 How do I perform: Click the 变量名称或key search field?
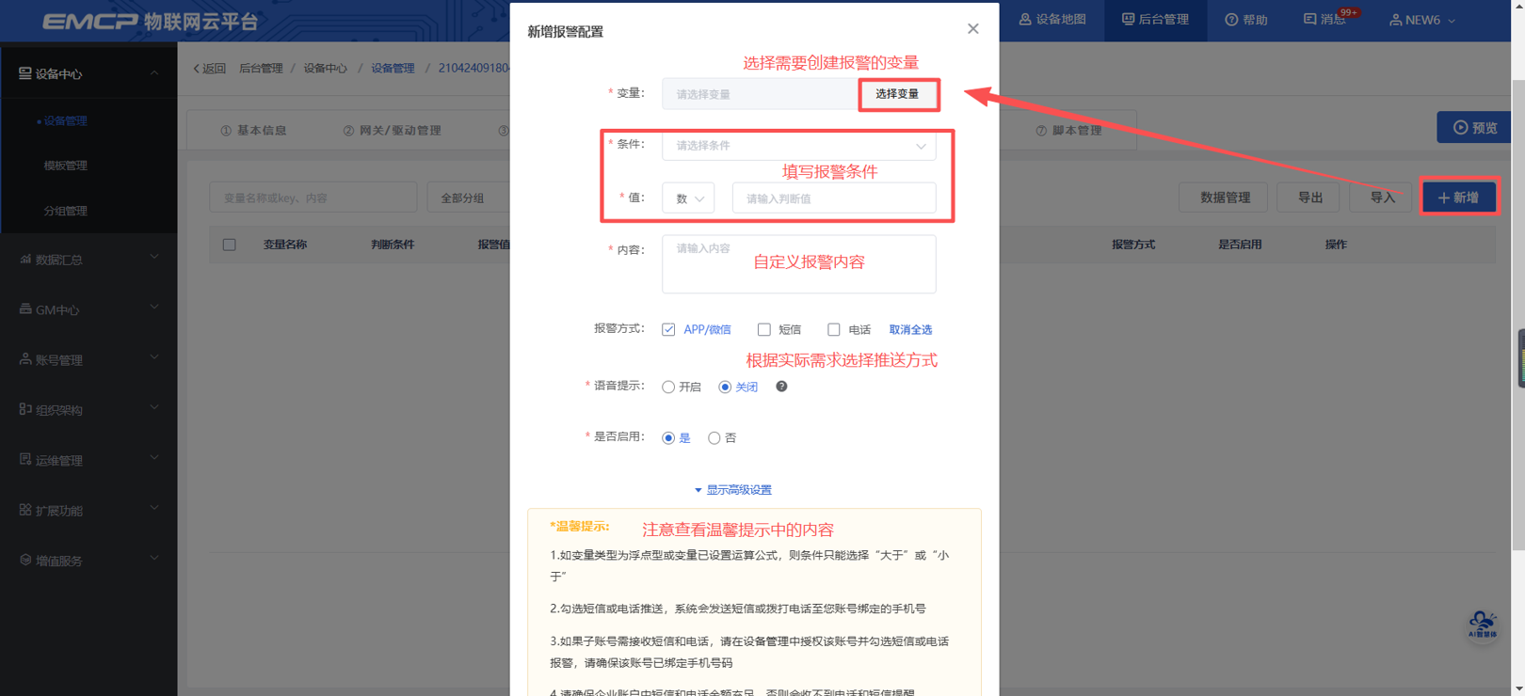pos(313,198)
